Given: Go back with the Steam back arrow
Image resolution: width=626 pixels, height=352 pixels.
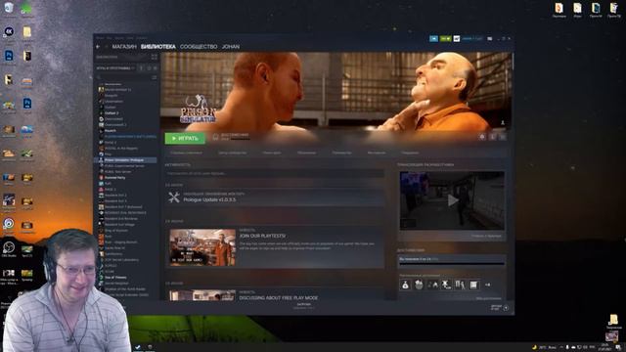Looking at the screenshot, I should click(98, 47).
